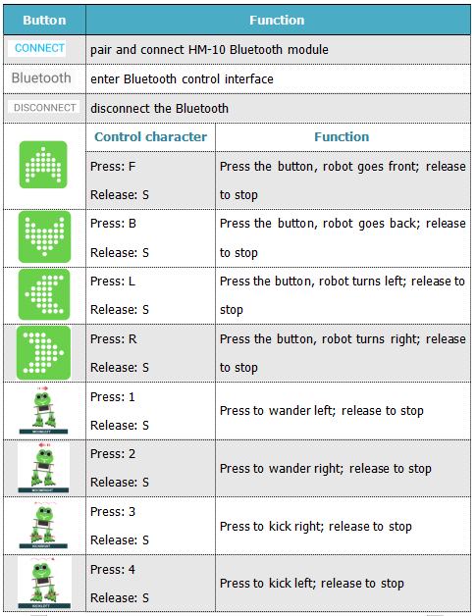Screen dimensions: 476x616
Task: Click the green turn-left arrow icon
Action: point(44,294)
